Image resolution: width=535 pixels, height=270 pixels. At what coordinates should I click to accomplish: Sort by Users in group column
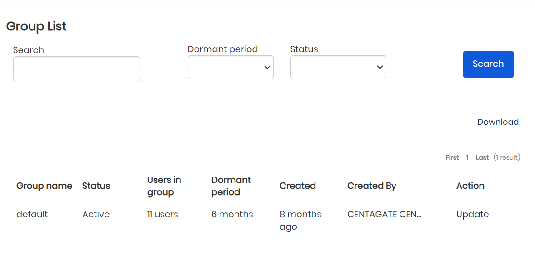(x=164, y=186)
